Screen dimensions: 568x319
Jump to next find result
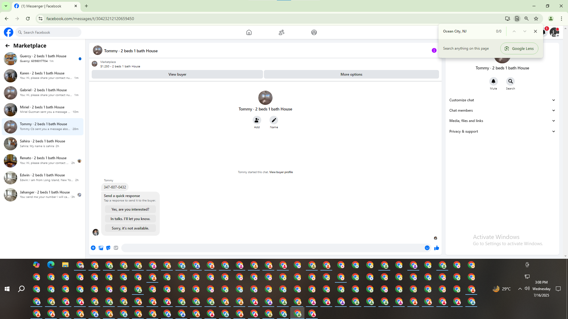click(525, 31)
